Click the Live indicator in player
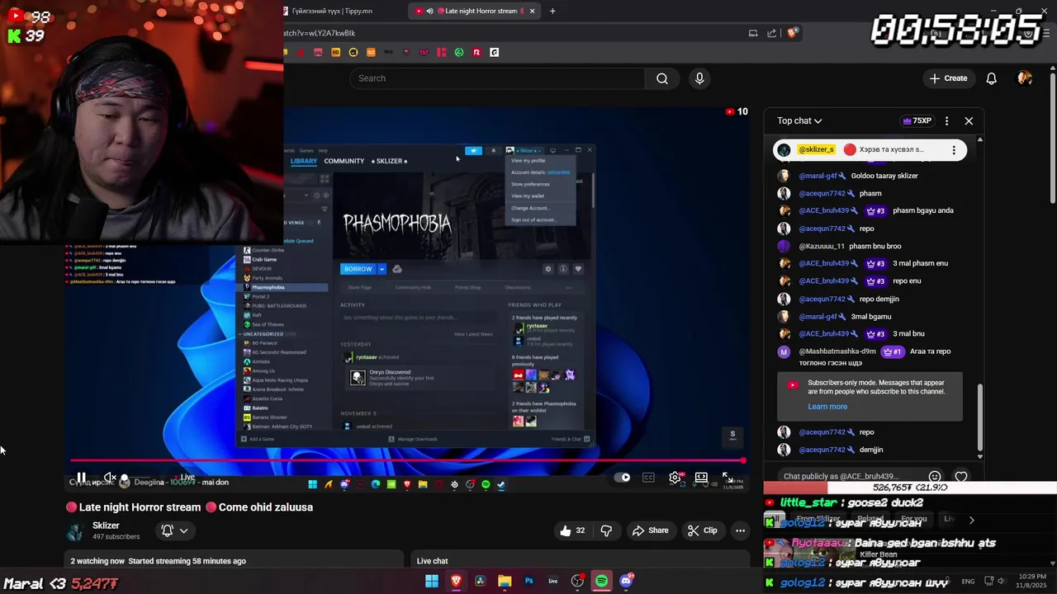 pyautogui.click(x=183, y=477)
